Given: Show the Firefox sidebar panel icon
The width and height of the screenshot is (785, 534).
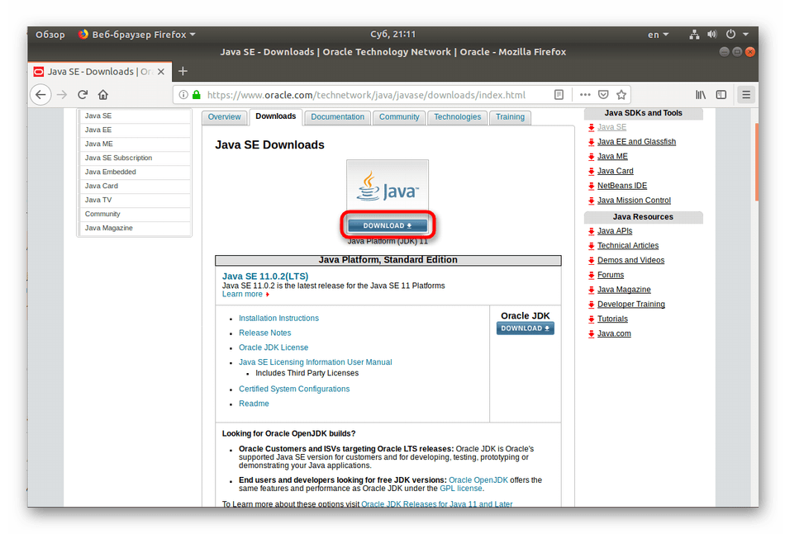Looking at the screenshot, I should pos(721,95).
